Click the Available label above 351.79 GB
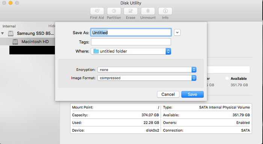The width and height of the screenshot is (263, 144). point(239,78)
